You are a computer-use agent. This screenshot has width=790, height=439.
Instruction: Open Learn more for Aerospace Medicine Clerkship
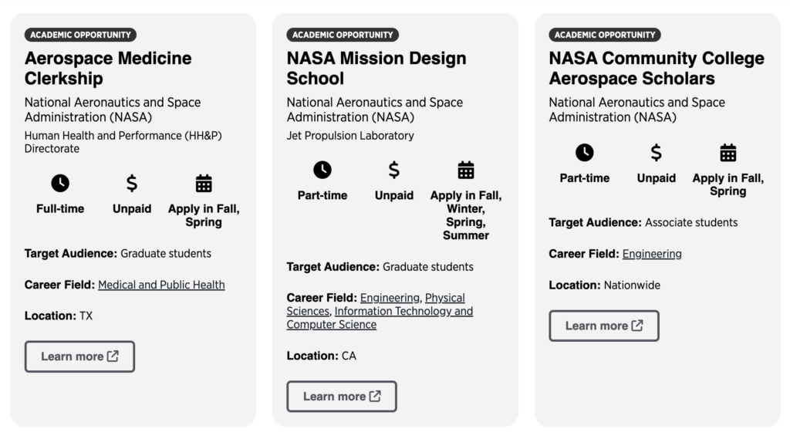point(79,356)
